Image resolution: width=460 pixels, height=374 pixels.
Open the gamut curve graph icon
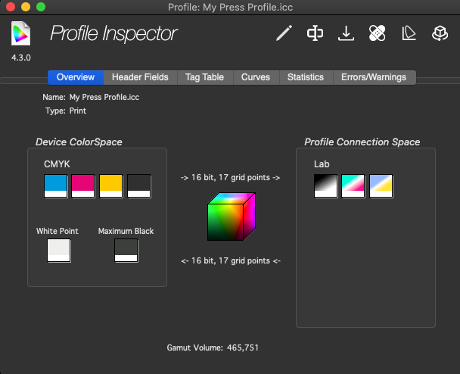click(x=409, y=33)
